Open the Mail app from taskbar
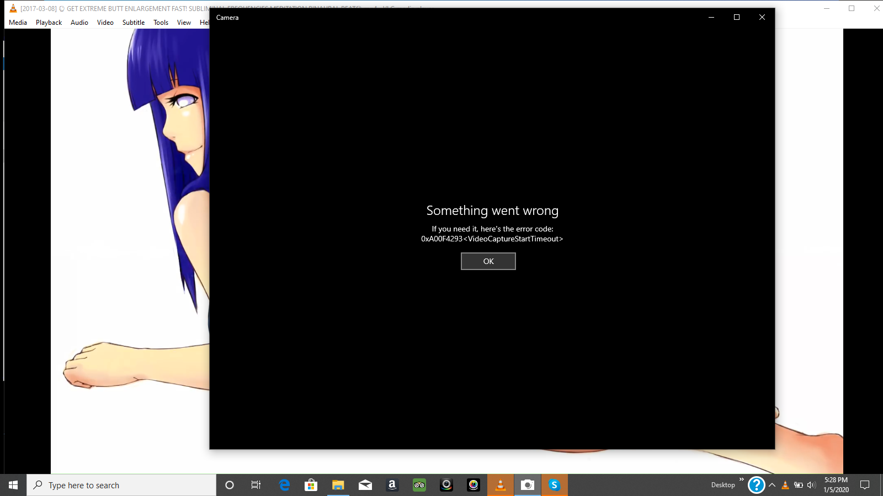 pyautogui.click(x=365, y=485)
